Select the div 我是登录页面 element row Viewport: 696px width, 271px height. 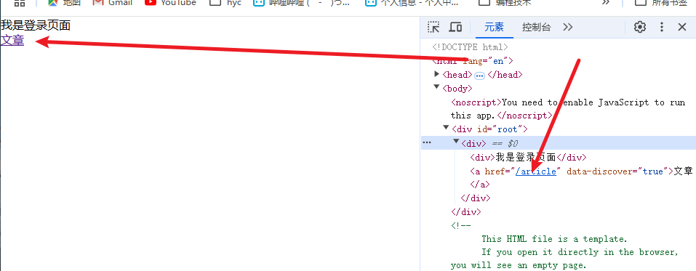528,158
